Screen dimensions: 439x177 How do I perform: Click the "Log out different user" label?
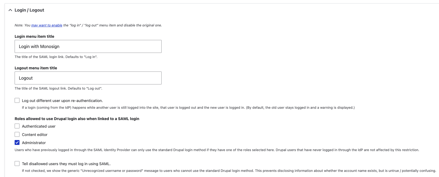point(62,100)
